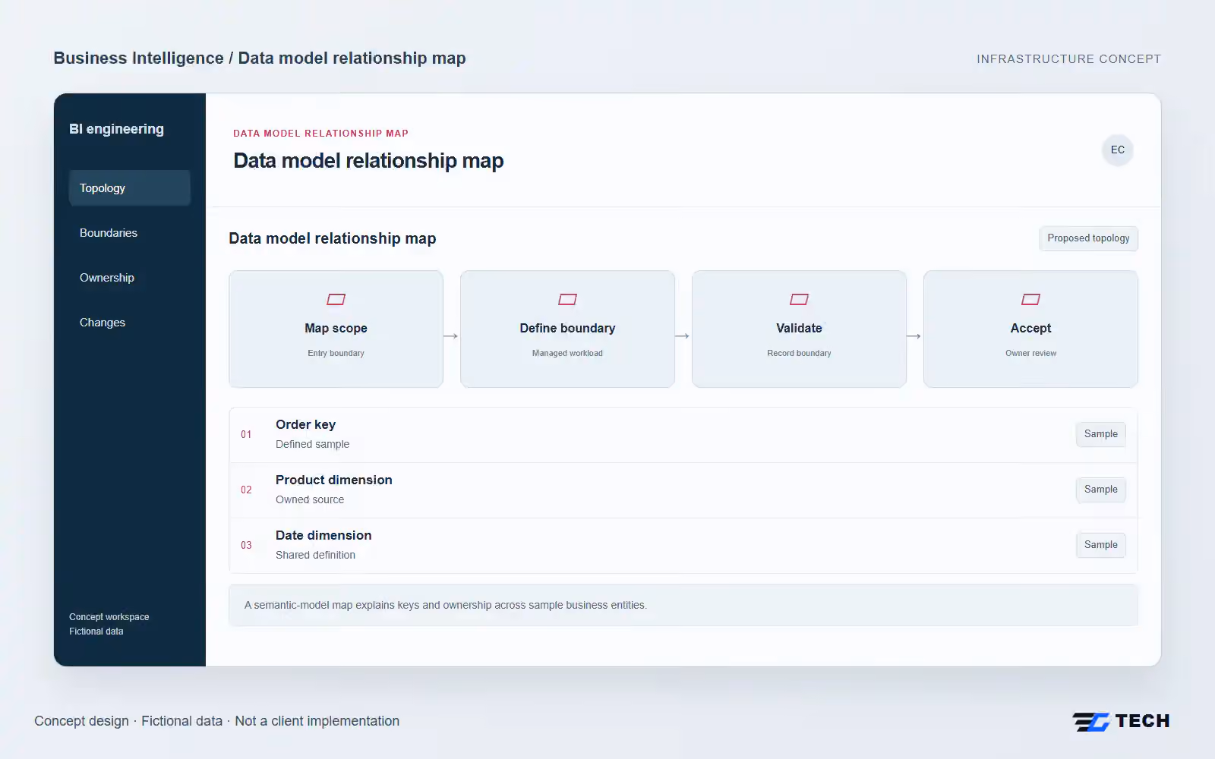Click the Managed workload caption

coord(567,353)
